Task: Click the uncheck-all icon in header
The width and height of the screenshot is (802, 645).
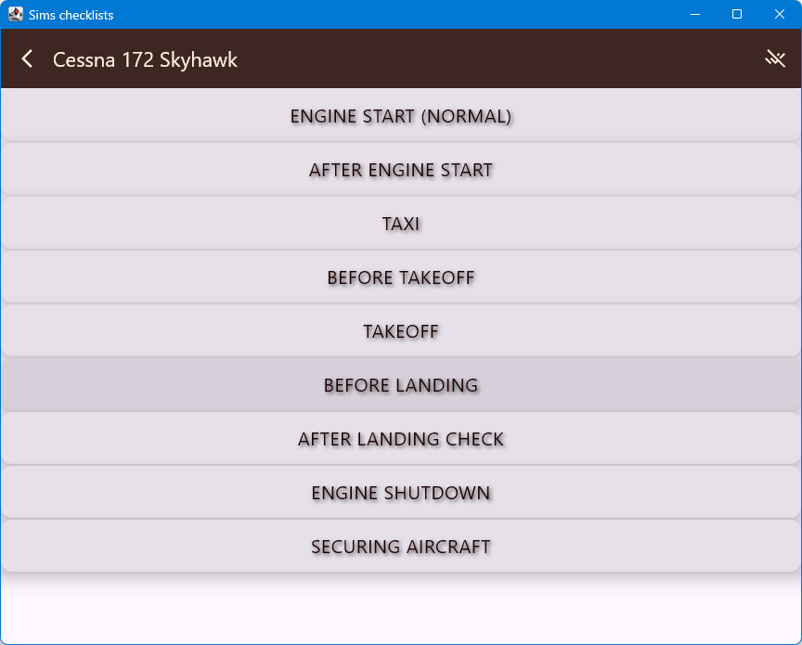Action: pyautogui.click(x=775, y=58)
